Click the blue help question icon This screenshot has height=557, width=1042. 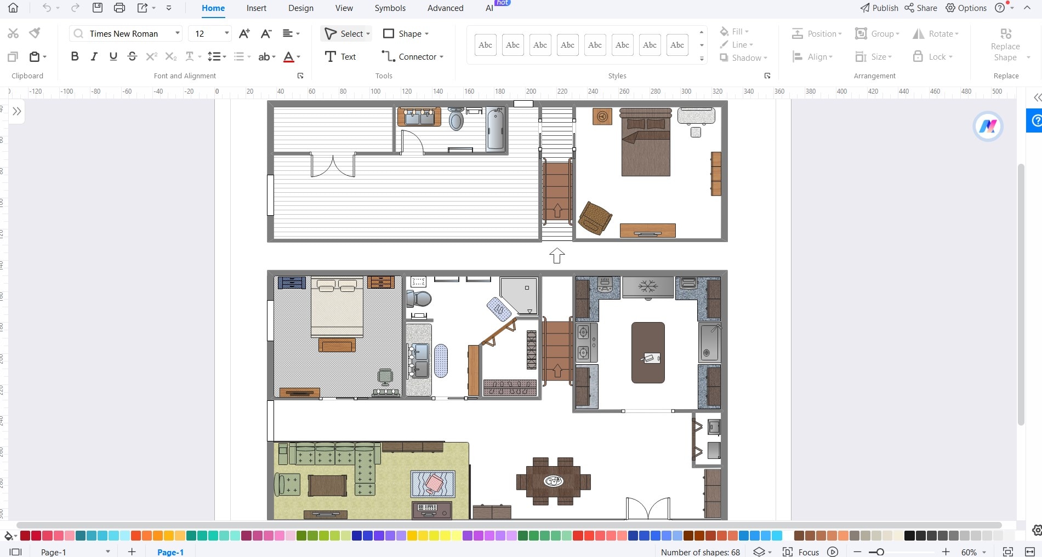[x=1035, y=120]
